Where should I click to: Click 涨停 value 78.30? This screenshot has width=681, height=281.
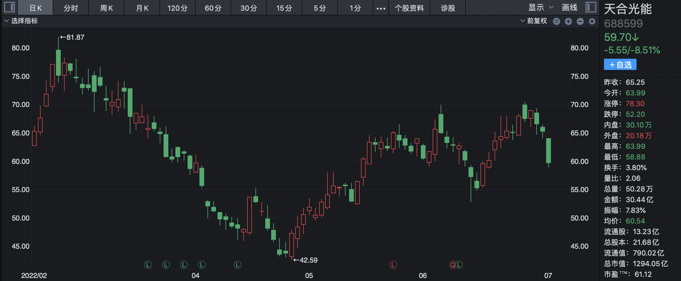pos(635,103)
